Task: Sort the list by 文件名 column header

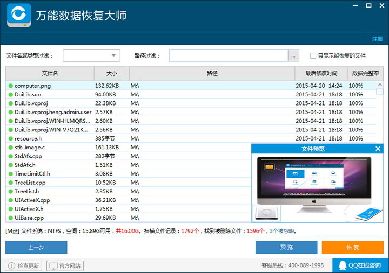Action: point(50,73)
